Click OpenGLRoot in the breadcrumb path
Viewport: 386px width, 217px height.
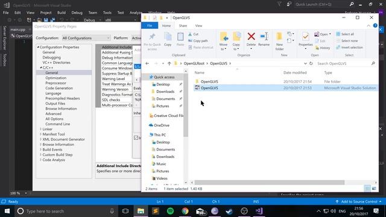tap(194, 63)
